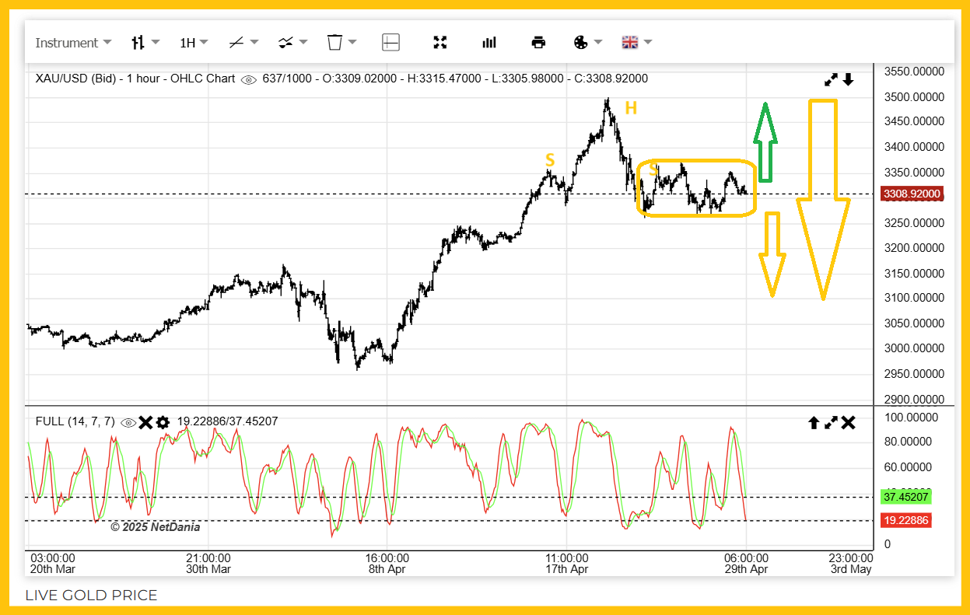Expand the 1H timeframe dropdown

coord(194,43)
